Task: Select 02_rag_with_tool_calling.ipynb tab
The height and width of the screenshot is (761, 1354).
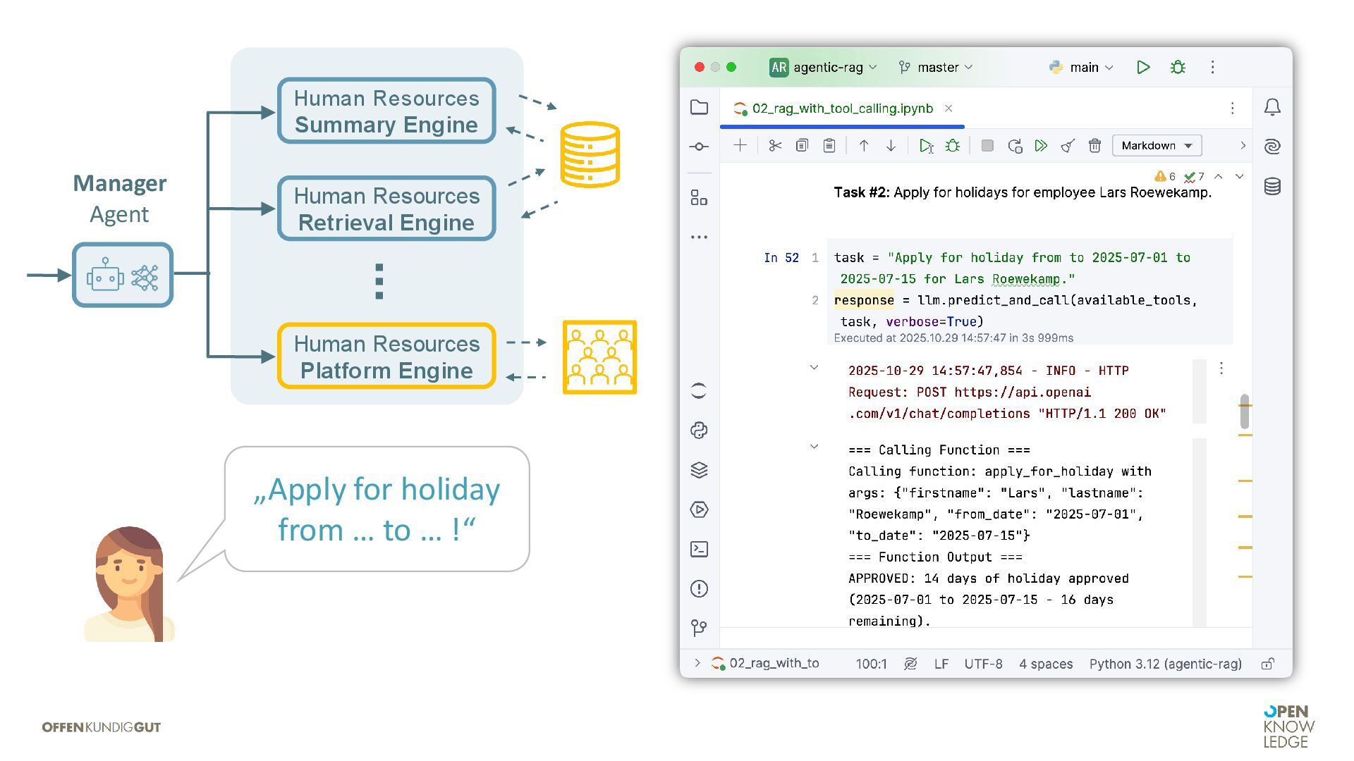Action: pos(842,109)
